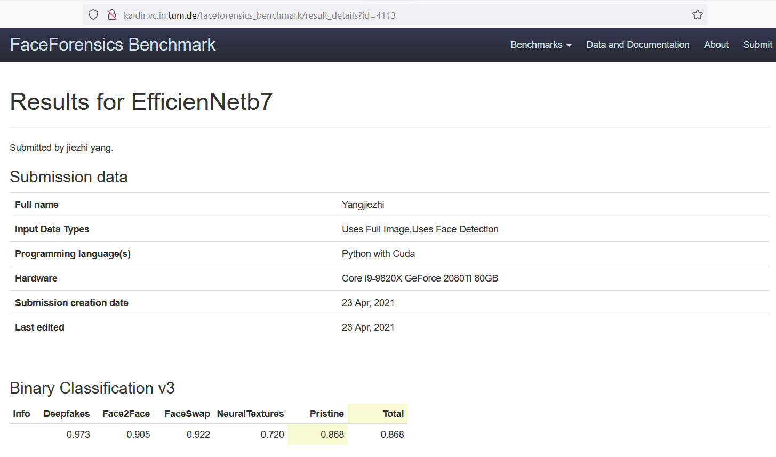Click the Results for EfficienNetb7 heading

click(x=141, y=102)
